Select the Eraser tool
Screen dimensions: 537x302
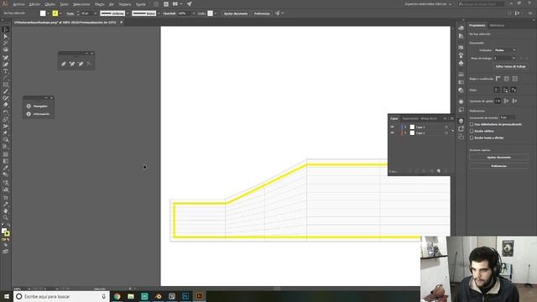point(6,105)
